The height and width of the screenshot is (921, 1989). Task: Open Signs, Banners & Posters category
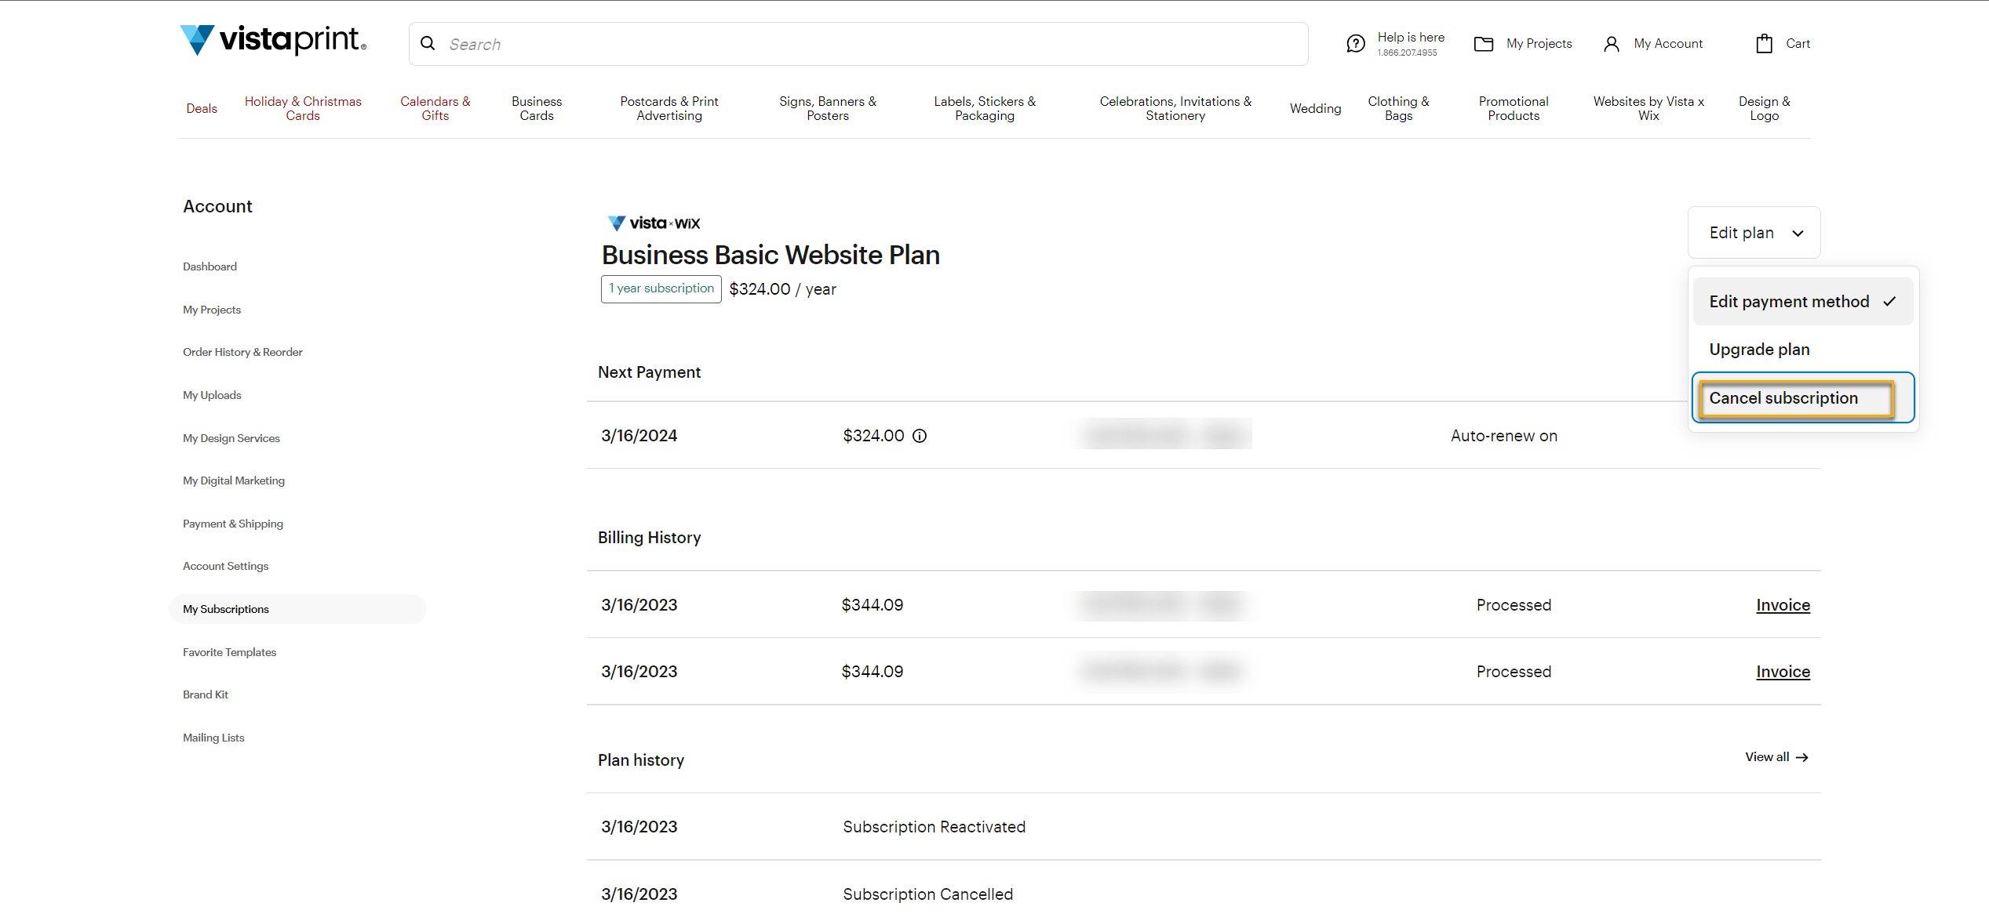pyautogui.click(x=828, y=108)
